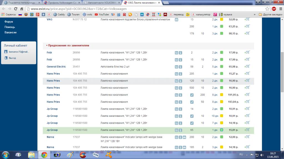
Task: Click yellow indicator for VAG 52,89 р.
Action: point(222,19)
